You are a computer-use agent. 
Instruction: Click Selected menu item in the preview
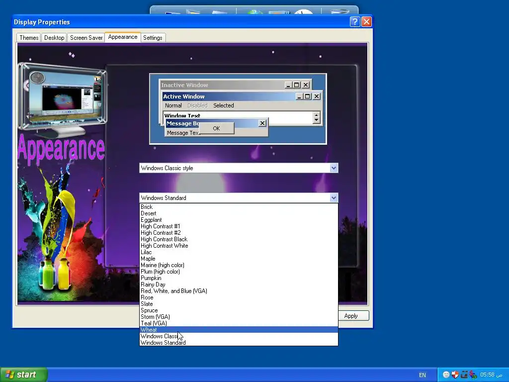point(223,105)
